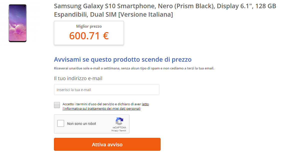Click the 'Il tuo indirizzo e-mail' label
Viewport: 283px width, 155px height.
pos(78,78)
